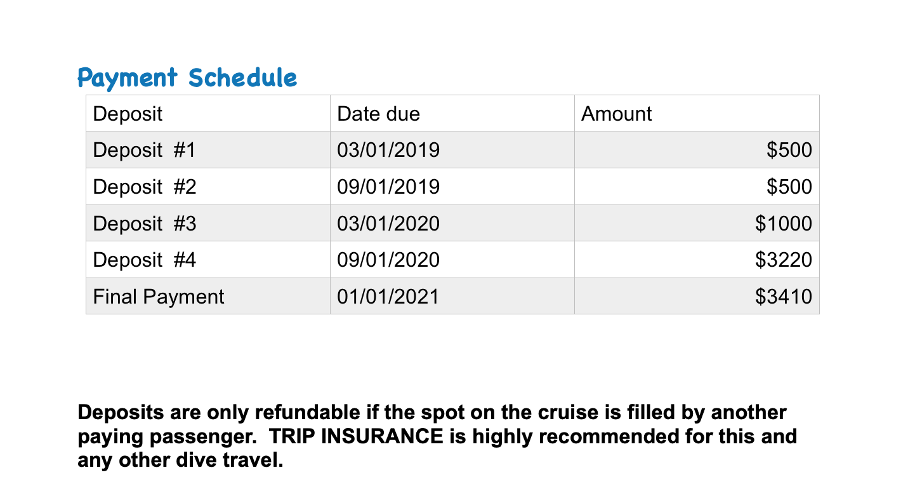Select the $1000 amount cell
Viewport: 915px width, 503px height.
[x=697, y=223]
